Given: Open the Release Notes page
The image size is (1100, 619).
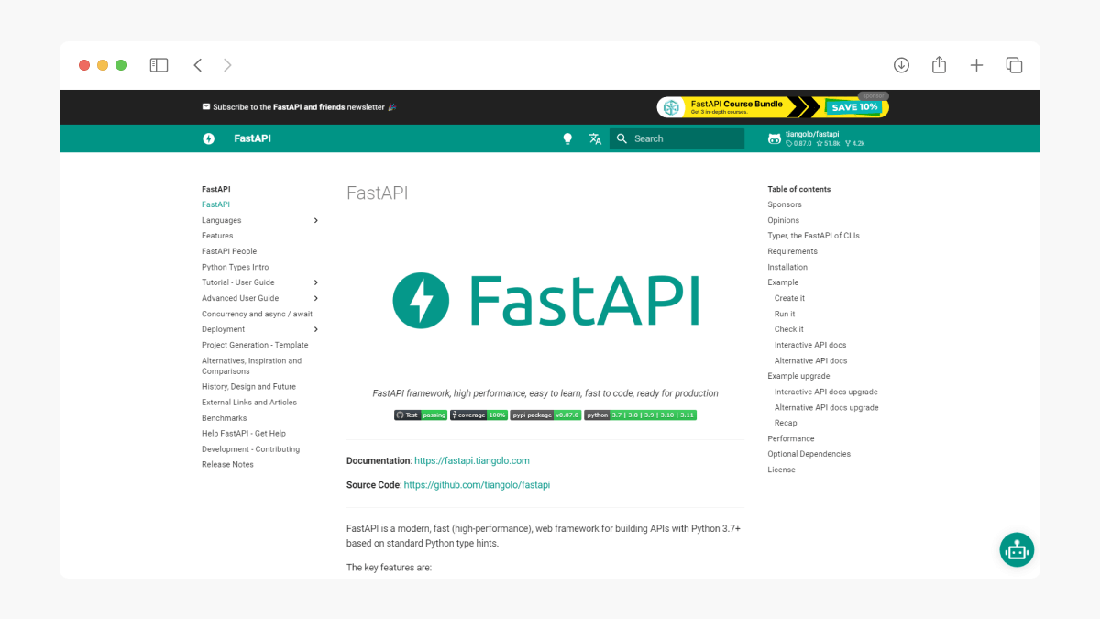Looking at the screenshot, I should pos(227,465).
